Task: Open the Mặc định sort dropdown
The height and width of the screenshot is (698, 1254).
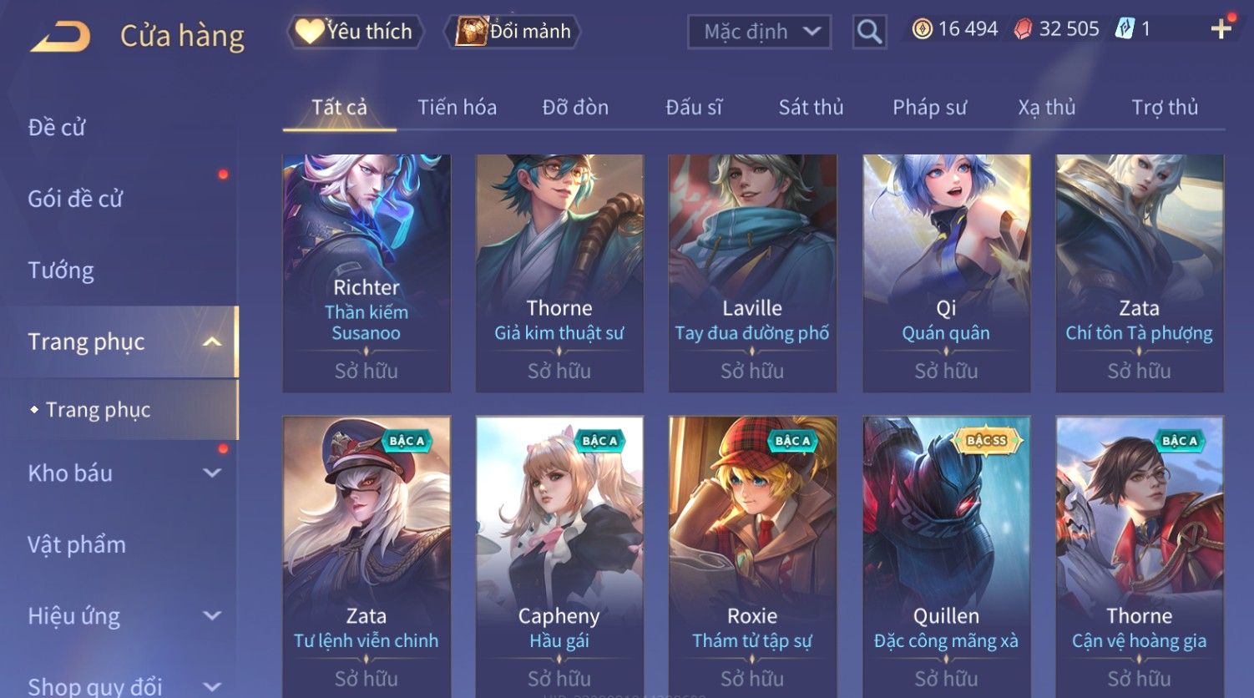Action: coord(759,33)
